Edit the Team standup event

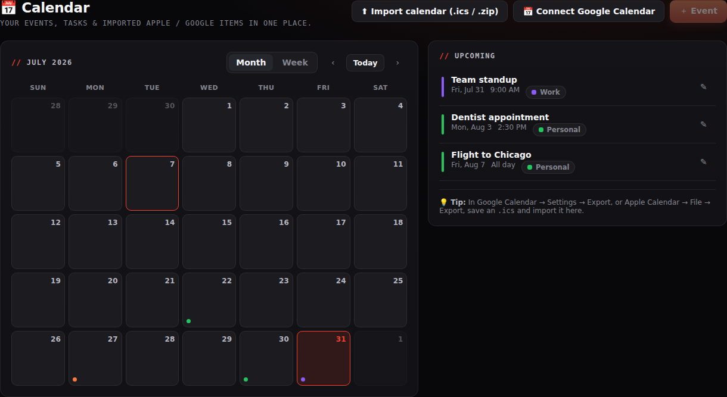[x=703, y=87]
